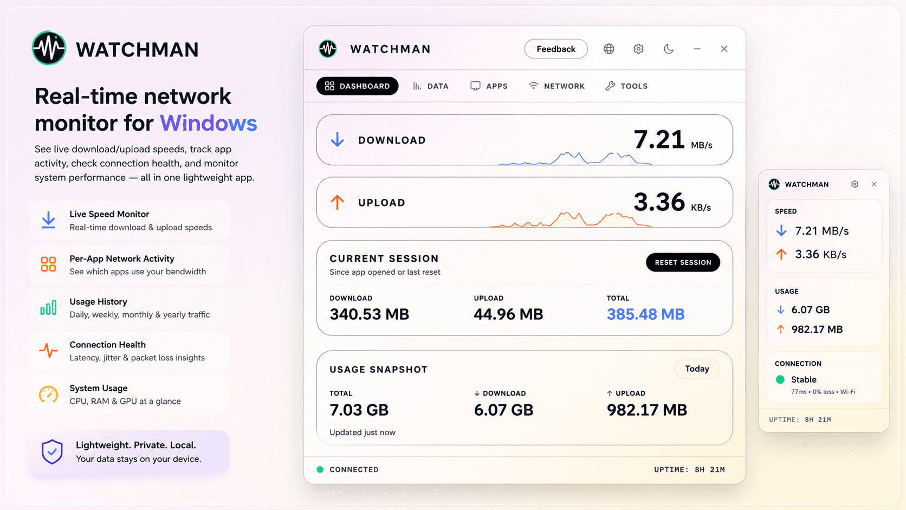The image size is (906, 510).
Task: Click the System Usage gauge icon
Action: 48,394
